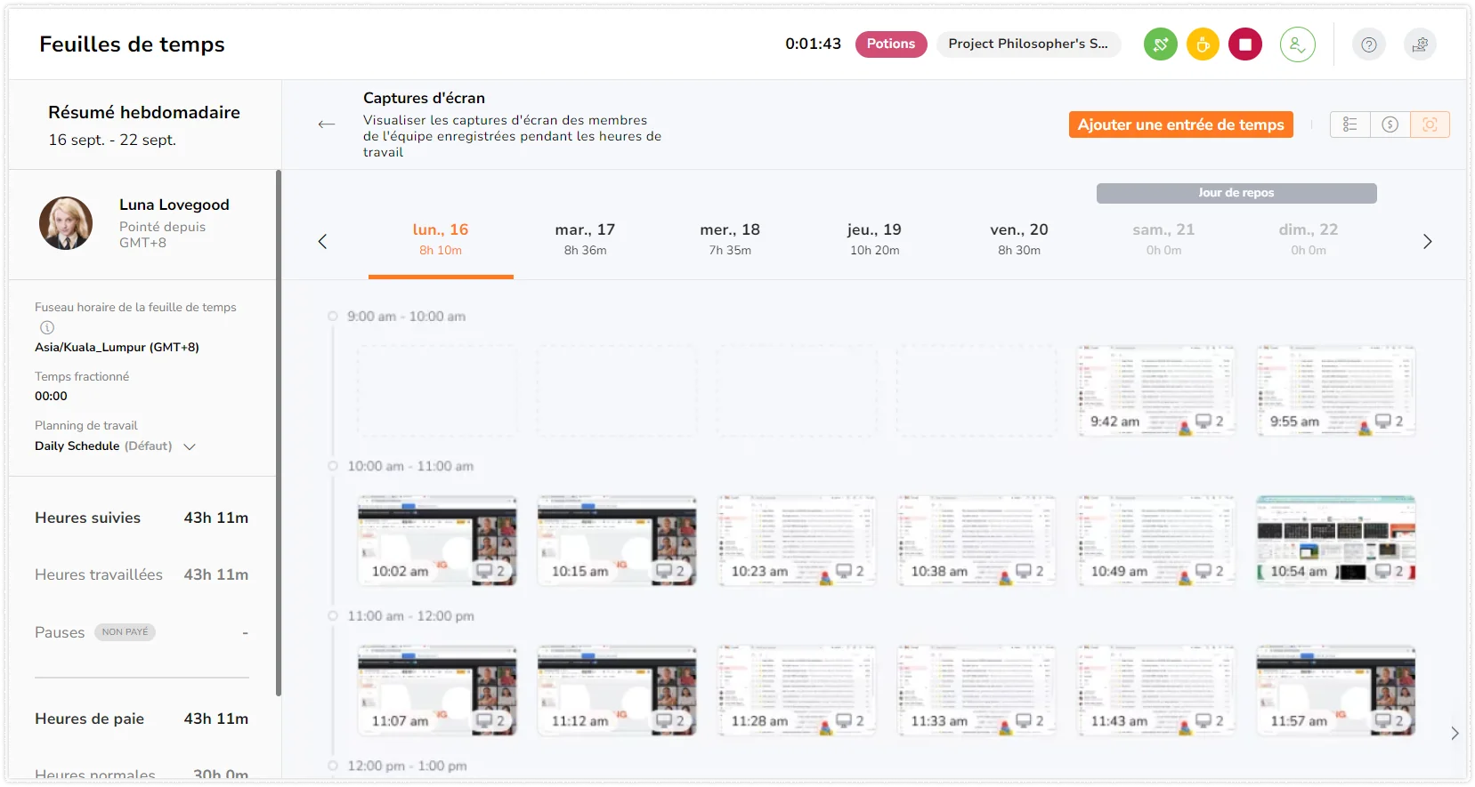Click the Heures de paie row
1475x787 pixels.
point(142,719)
